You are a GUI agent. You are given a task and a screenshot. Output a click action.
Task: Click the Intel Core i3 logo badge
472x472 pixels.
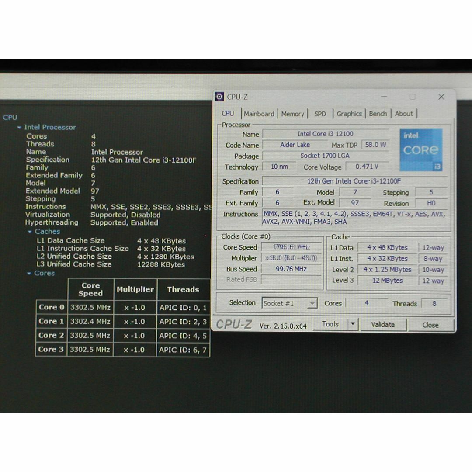(421, 150)
